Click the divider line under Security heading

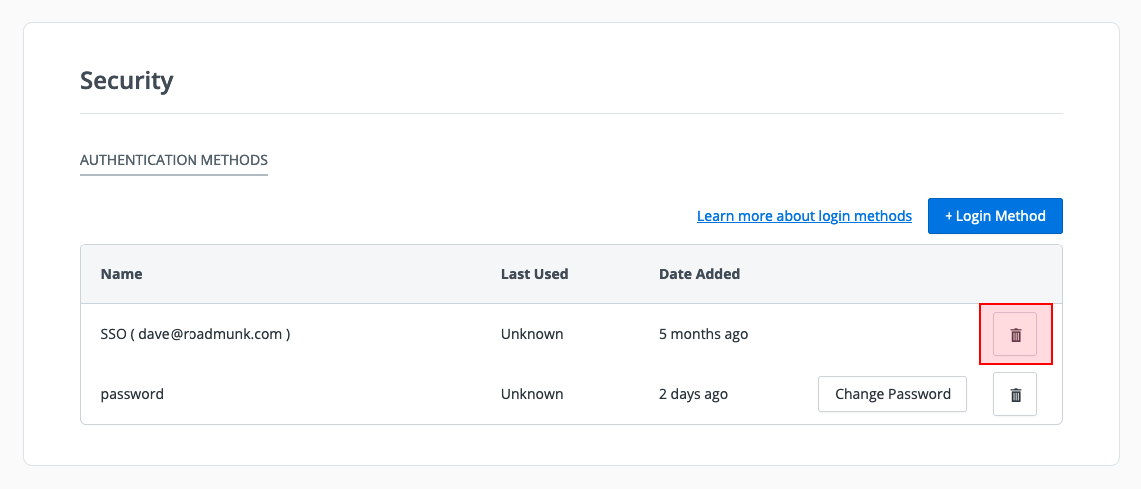(x=570, y=113)
